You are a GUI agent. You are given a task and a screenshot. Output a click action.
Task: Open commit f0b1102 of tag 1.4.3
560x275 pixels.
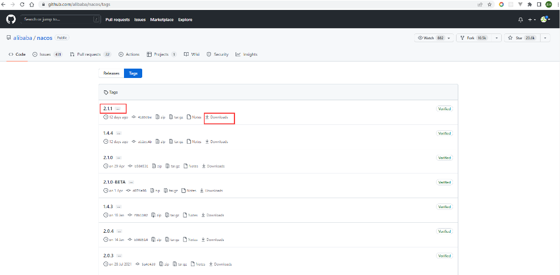click(x=138, y=215)
